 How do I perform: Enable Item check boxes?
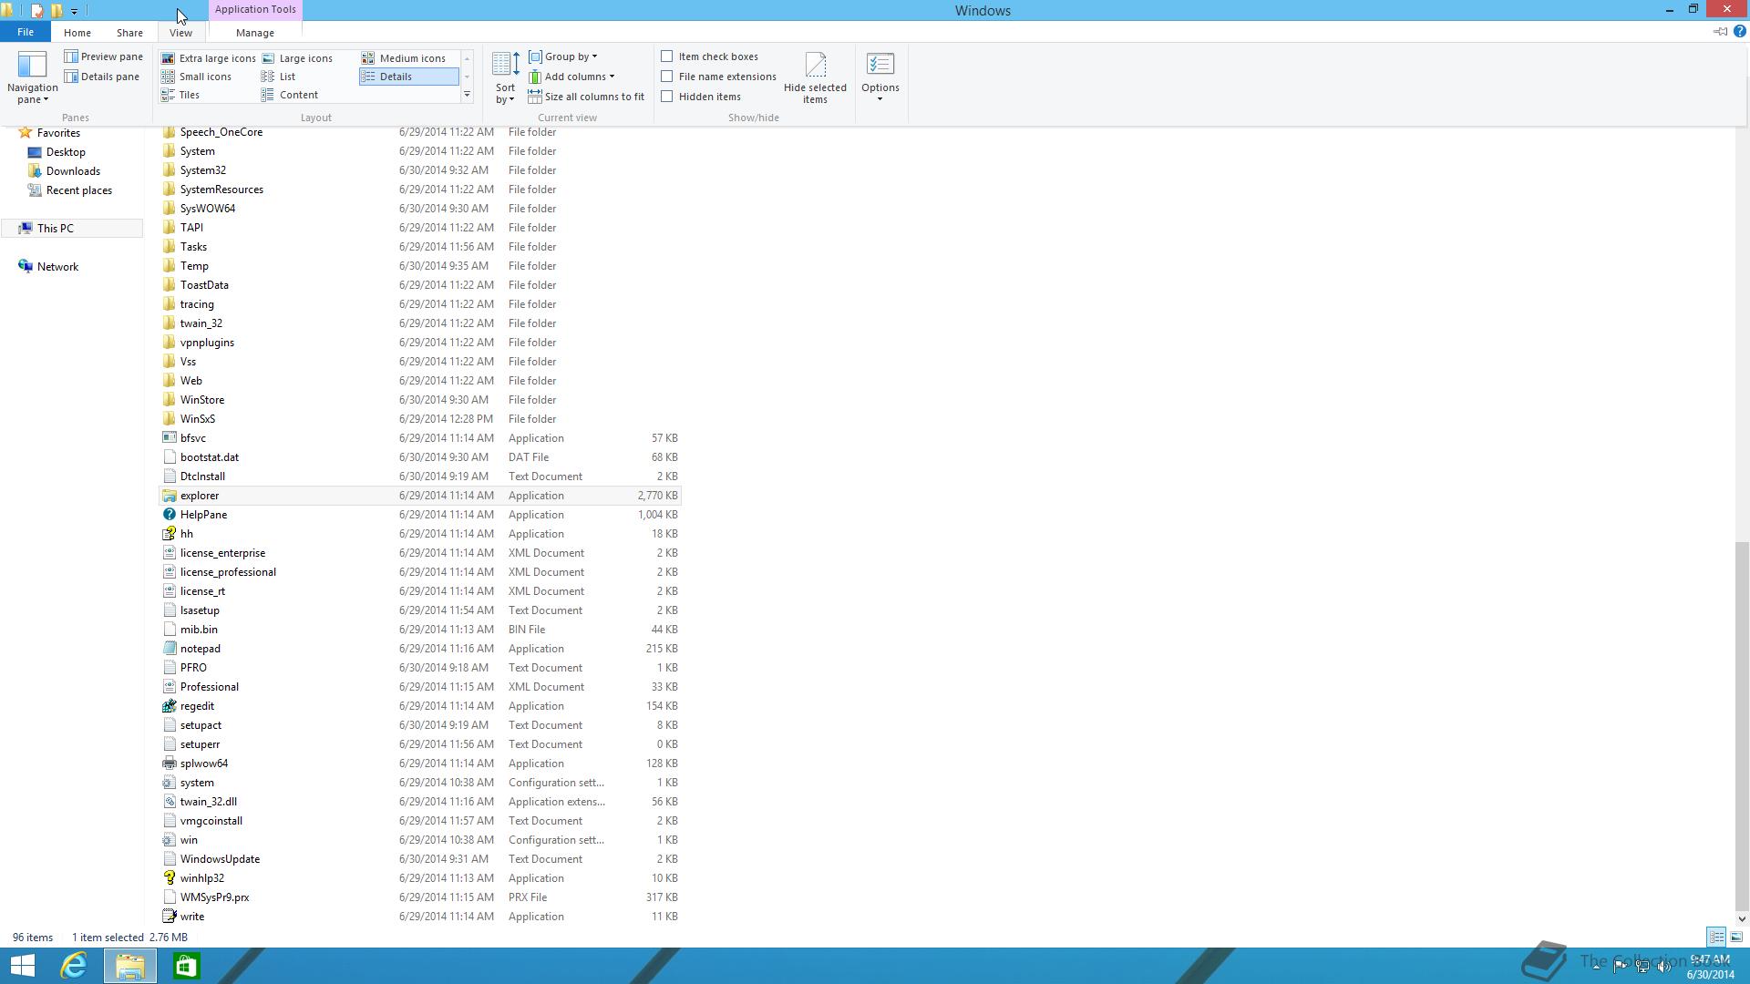pos(667,56)
